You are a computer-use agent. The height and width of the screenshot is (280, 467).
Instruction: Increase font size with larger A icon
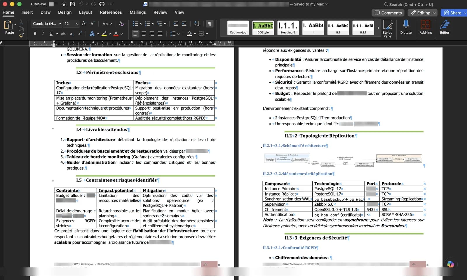pyautogui.click(x=84, y=24)
